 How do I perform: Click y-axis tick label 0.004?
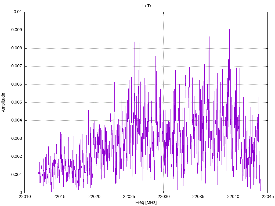point(17,120)
